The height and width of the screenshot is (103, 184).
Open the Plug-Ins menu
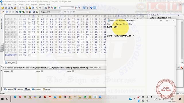(x=34, y=5)
